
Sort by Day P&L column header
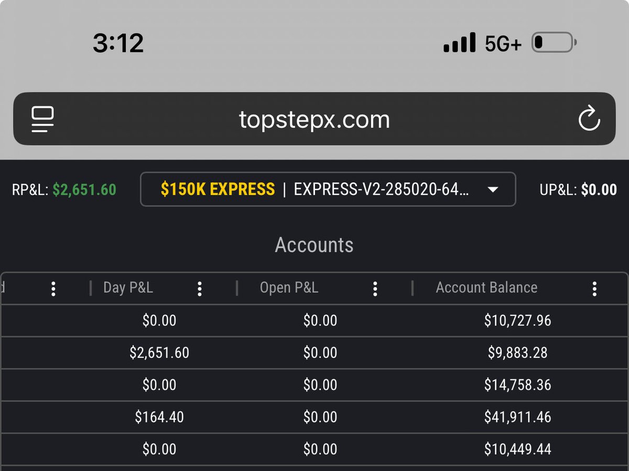[x=128, y=288]
